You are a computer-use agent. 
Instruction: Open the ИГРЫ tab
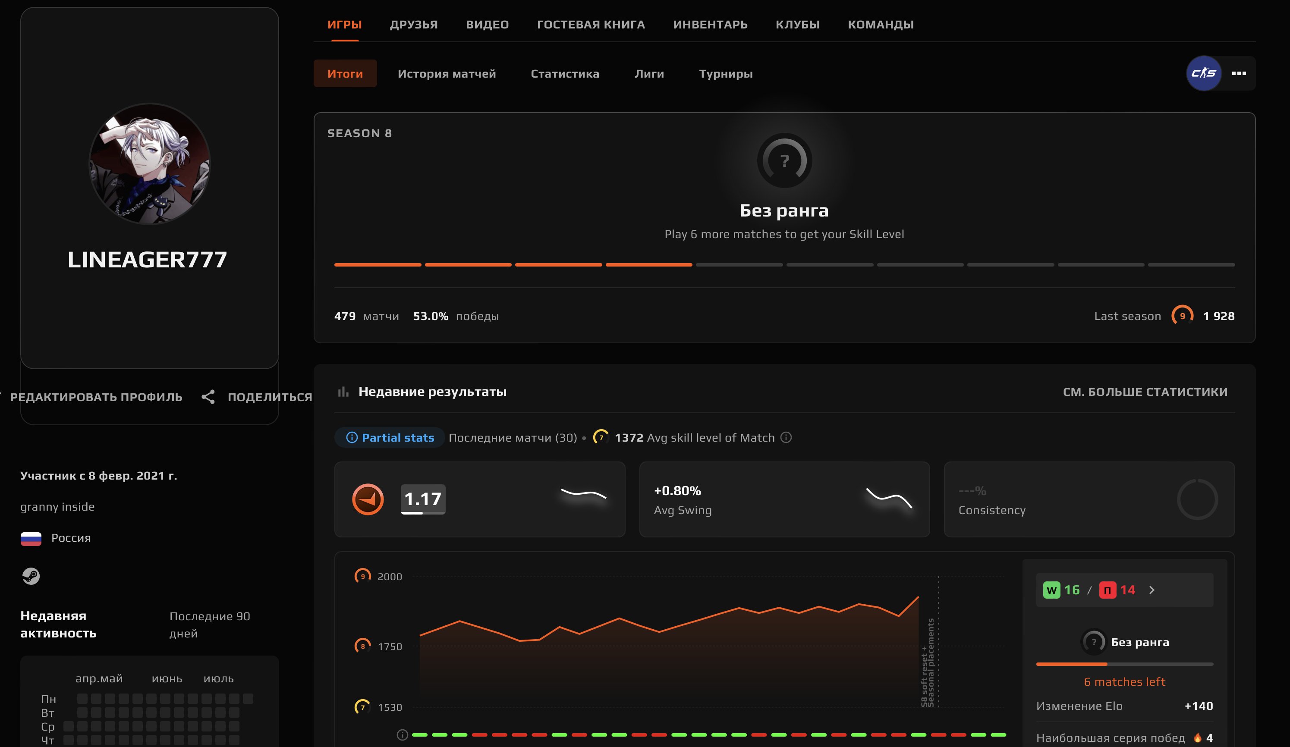345,25
